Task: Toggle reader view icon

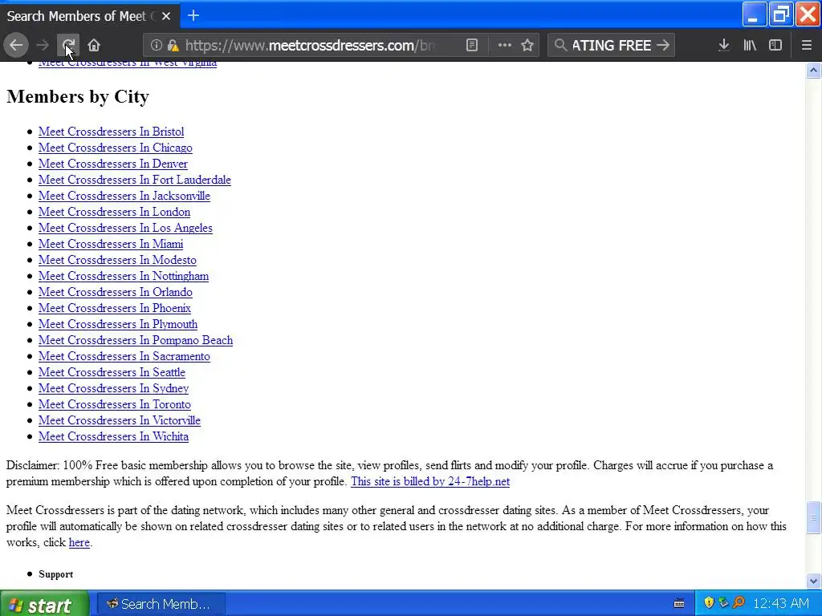Action: [472, 46]
